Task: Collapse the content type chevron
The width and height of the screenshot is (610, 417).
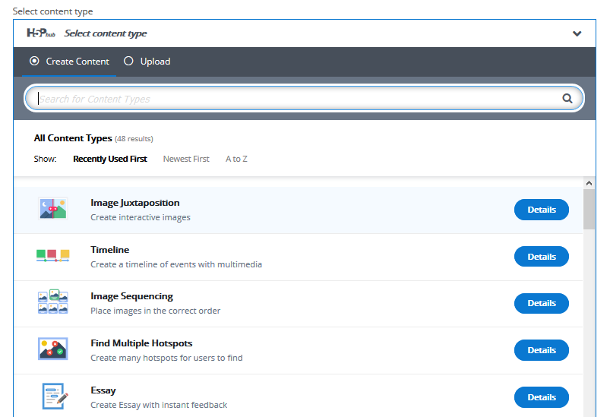Action: 577,33
